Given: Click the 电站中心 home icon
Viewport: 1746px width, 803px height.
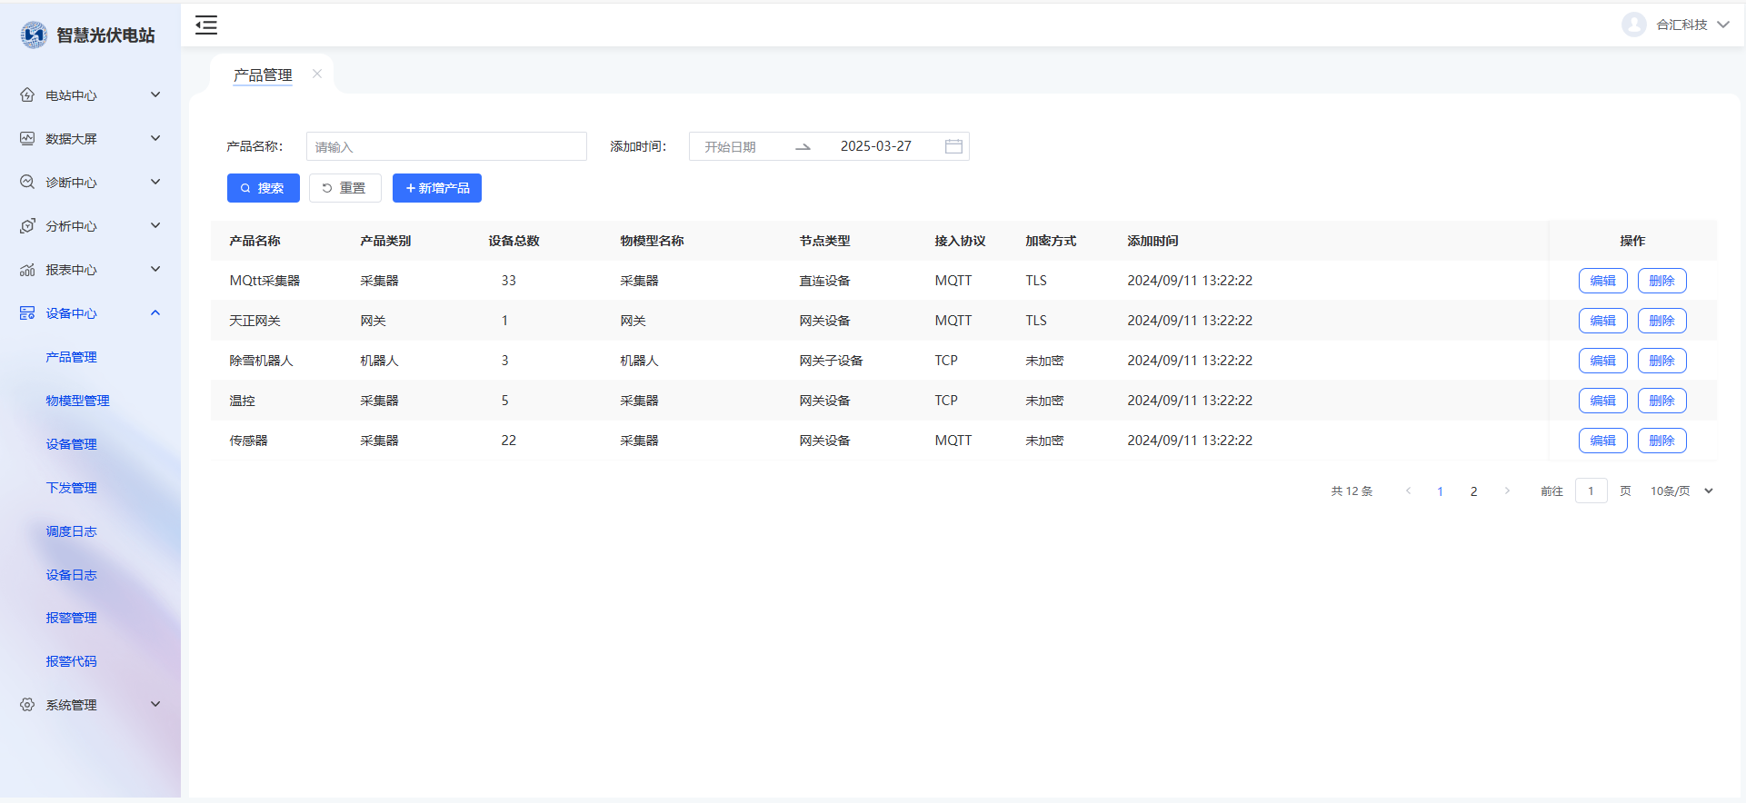Looking at the screenshot, I should (27, 95).
